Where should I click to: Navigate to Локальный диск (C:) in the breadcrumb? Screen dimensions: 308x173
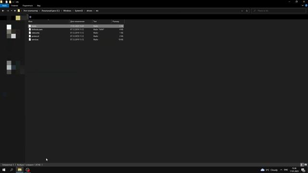(51, 11)
